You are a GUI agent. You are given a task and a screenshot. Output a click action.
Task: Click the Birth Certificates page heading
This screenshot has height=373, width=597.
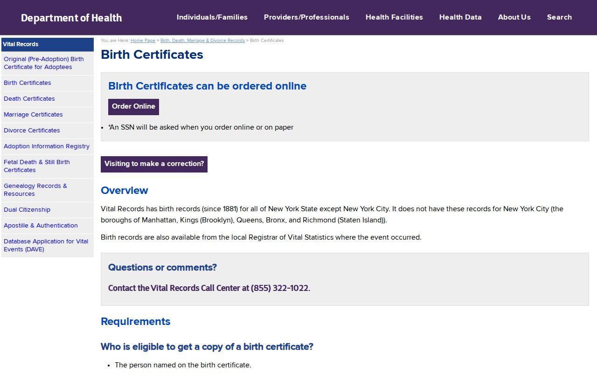click(152, 55)
